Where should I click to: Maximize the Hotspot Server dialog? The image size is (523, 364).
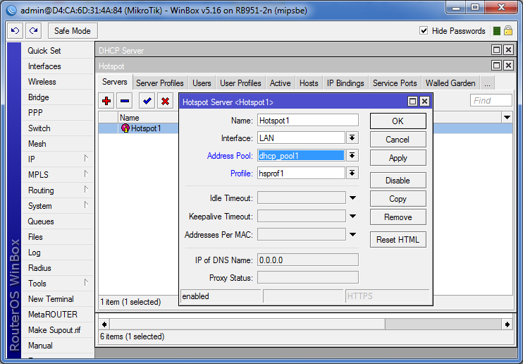[412, 101]
